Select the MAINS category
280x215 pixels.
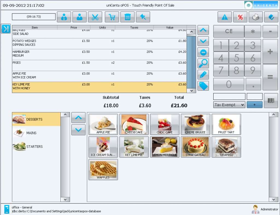tap(31, 133)
